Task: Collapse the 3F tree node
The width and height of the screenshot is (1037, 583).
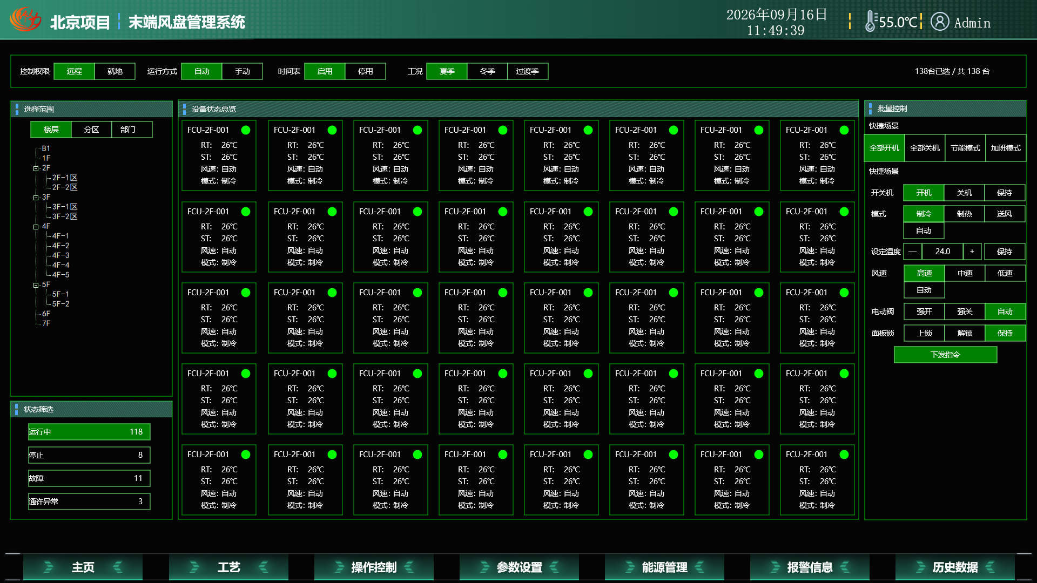Action: [x=36, y=198]
